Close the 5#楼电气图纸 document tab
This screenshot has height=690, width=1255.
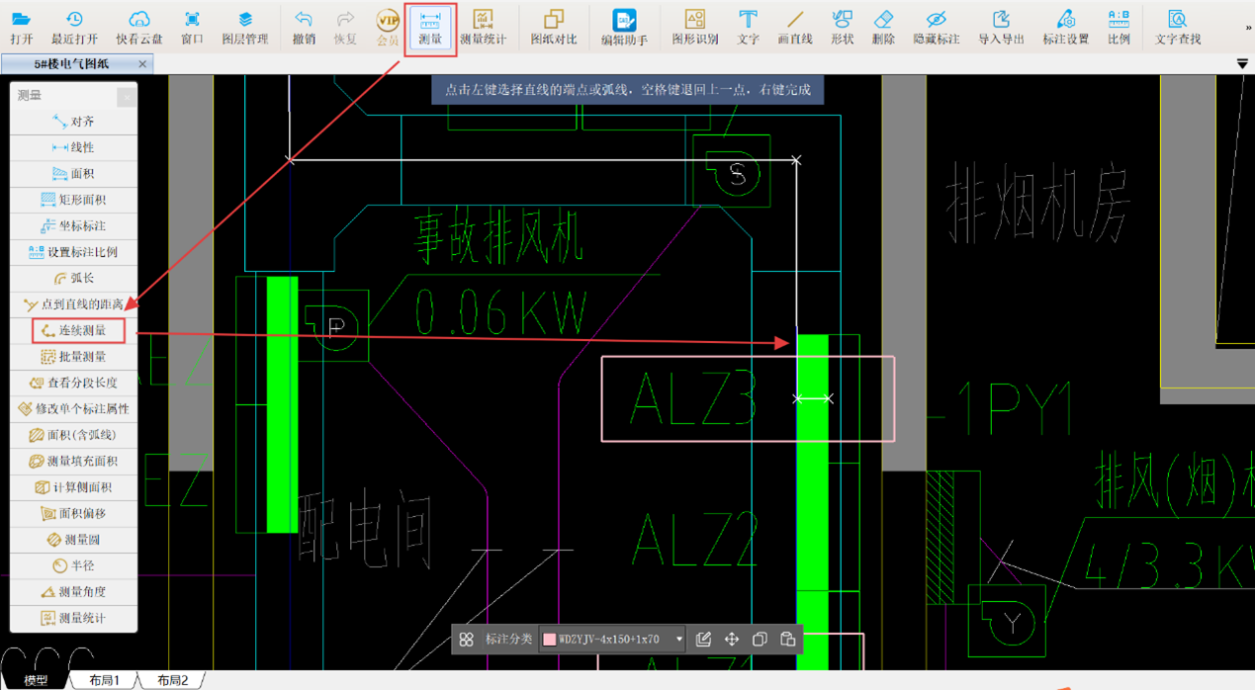click(142, 64)
